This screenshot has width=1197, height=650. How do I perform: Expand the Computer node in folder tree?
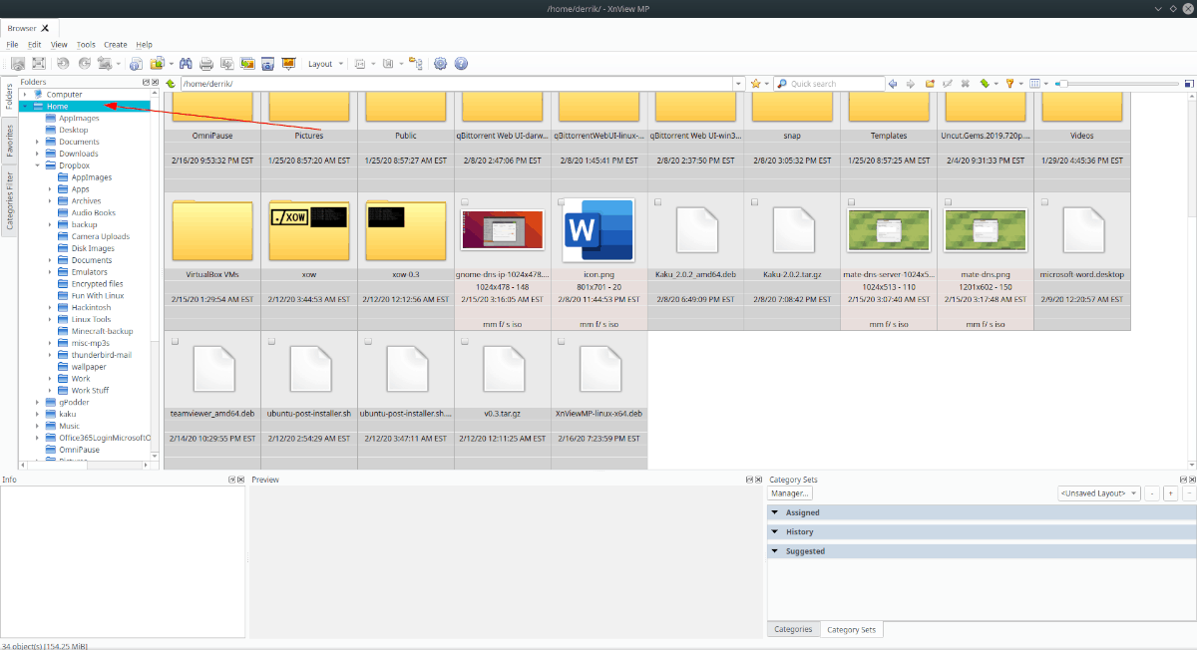click(x=25, y=94)
